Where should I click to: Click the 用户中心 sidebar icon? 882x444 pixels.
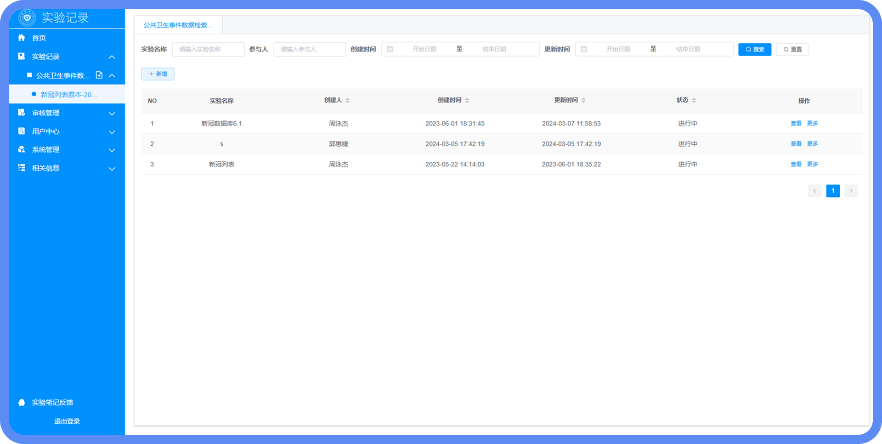(22, 131)
